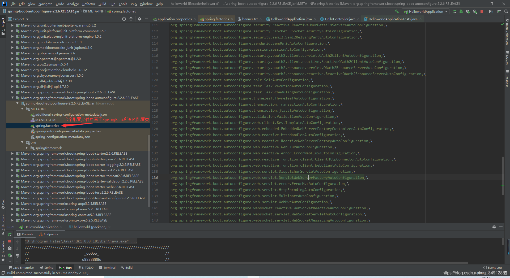Open the Maven side panel
This screenshot has height=278, width=510.
pyautogui.click(x=507, y=58)
